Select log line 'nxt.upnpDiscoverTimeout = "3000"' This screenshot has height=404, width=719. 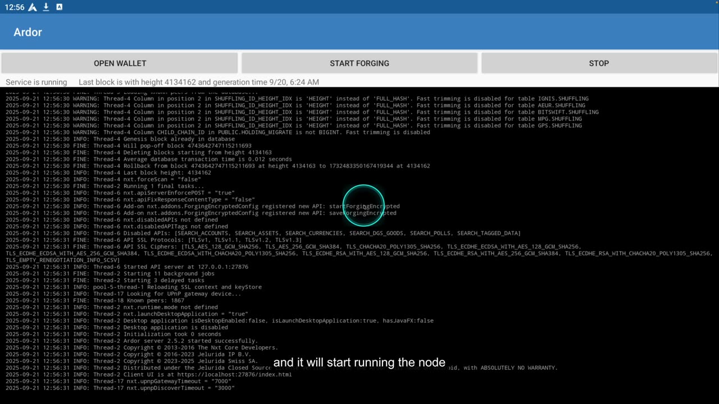click(x=120, y=388)
